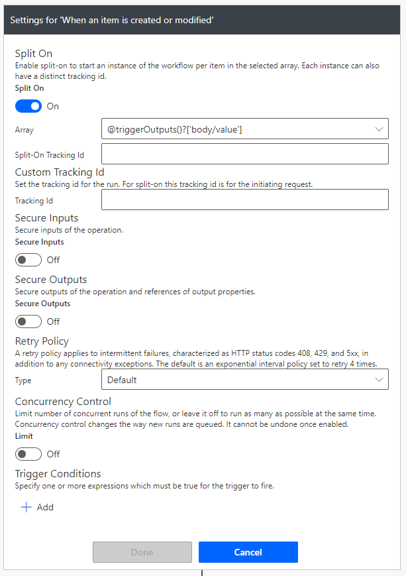Click the 'Off' label beside Secure Outputs switch
406x576 pixels.
(x=53, y=321)
